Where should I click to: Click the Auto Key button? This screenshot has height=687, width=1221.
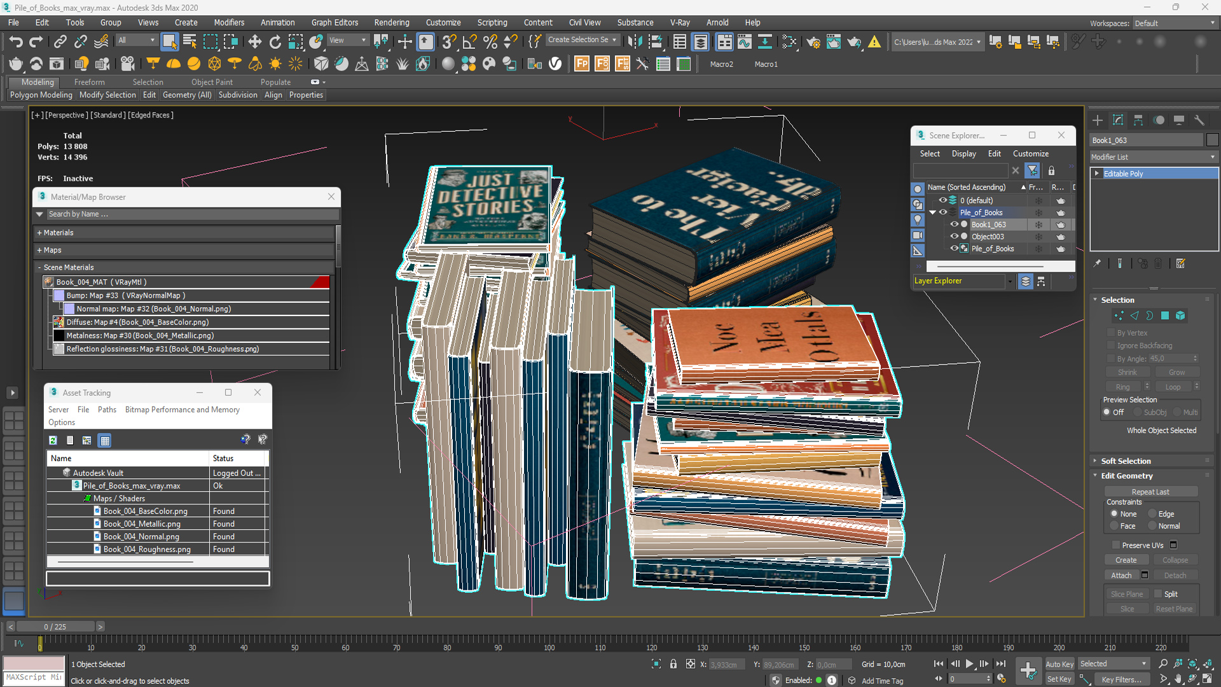(1059, 664)
